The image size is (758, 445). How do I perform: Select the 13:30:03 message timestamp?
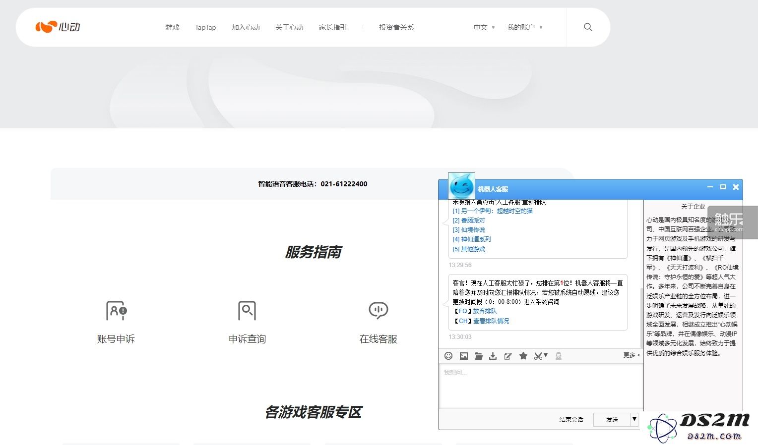[x=460, y=336]
